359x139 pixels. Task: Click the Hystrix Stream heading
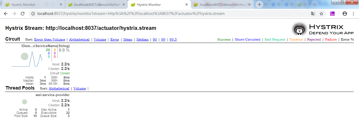(81, 28)
